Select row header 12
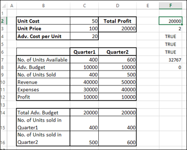 (4, 97)
